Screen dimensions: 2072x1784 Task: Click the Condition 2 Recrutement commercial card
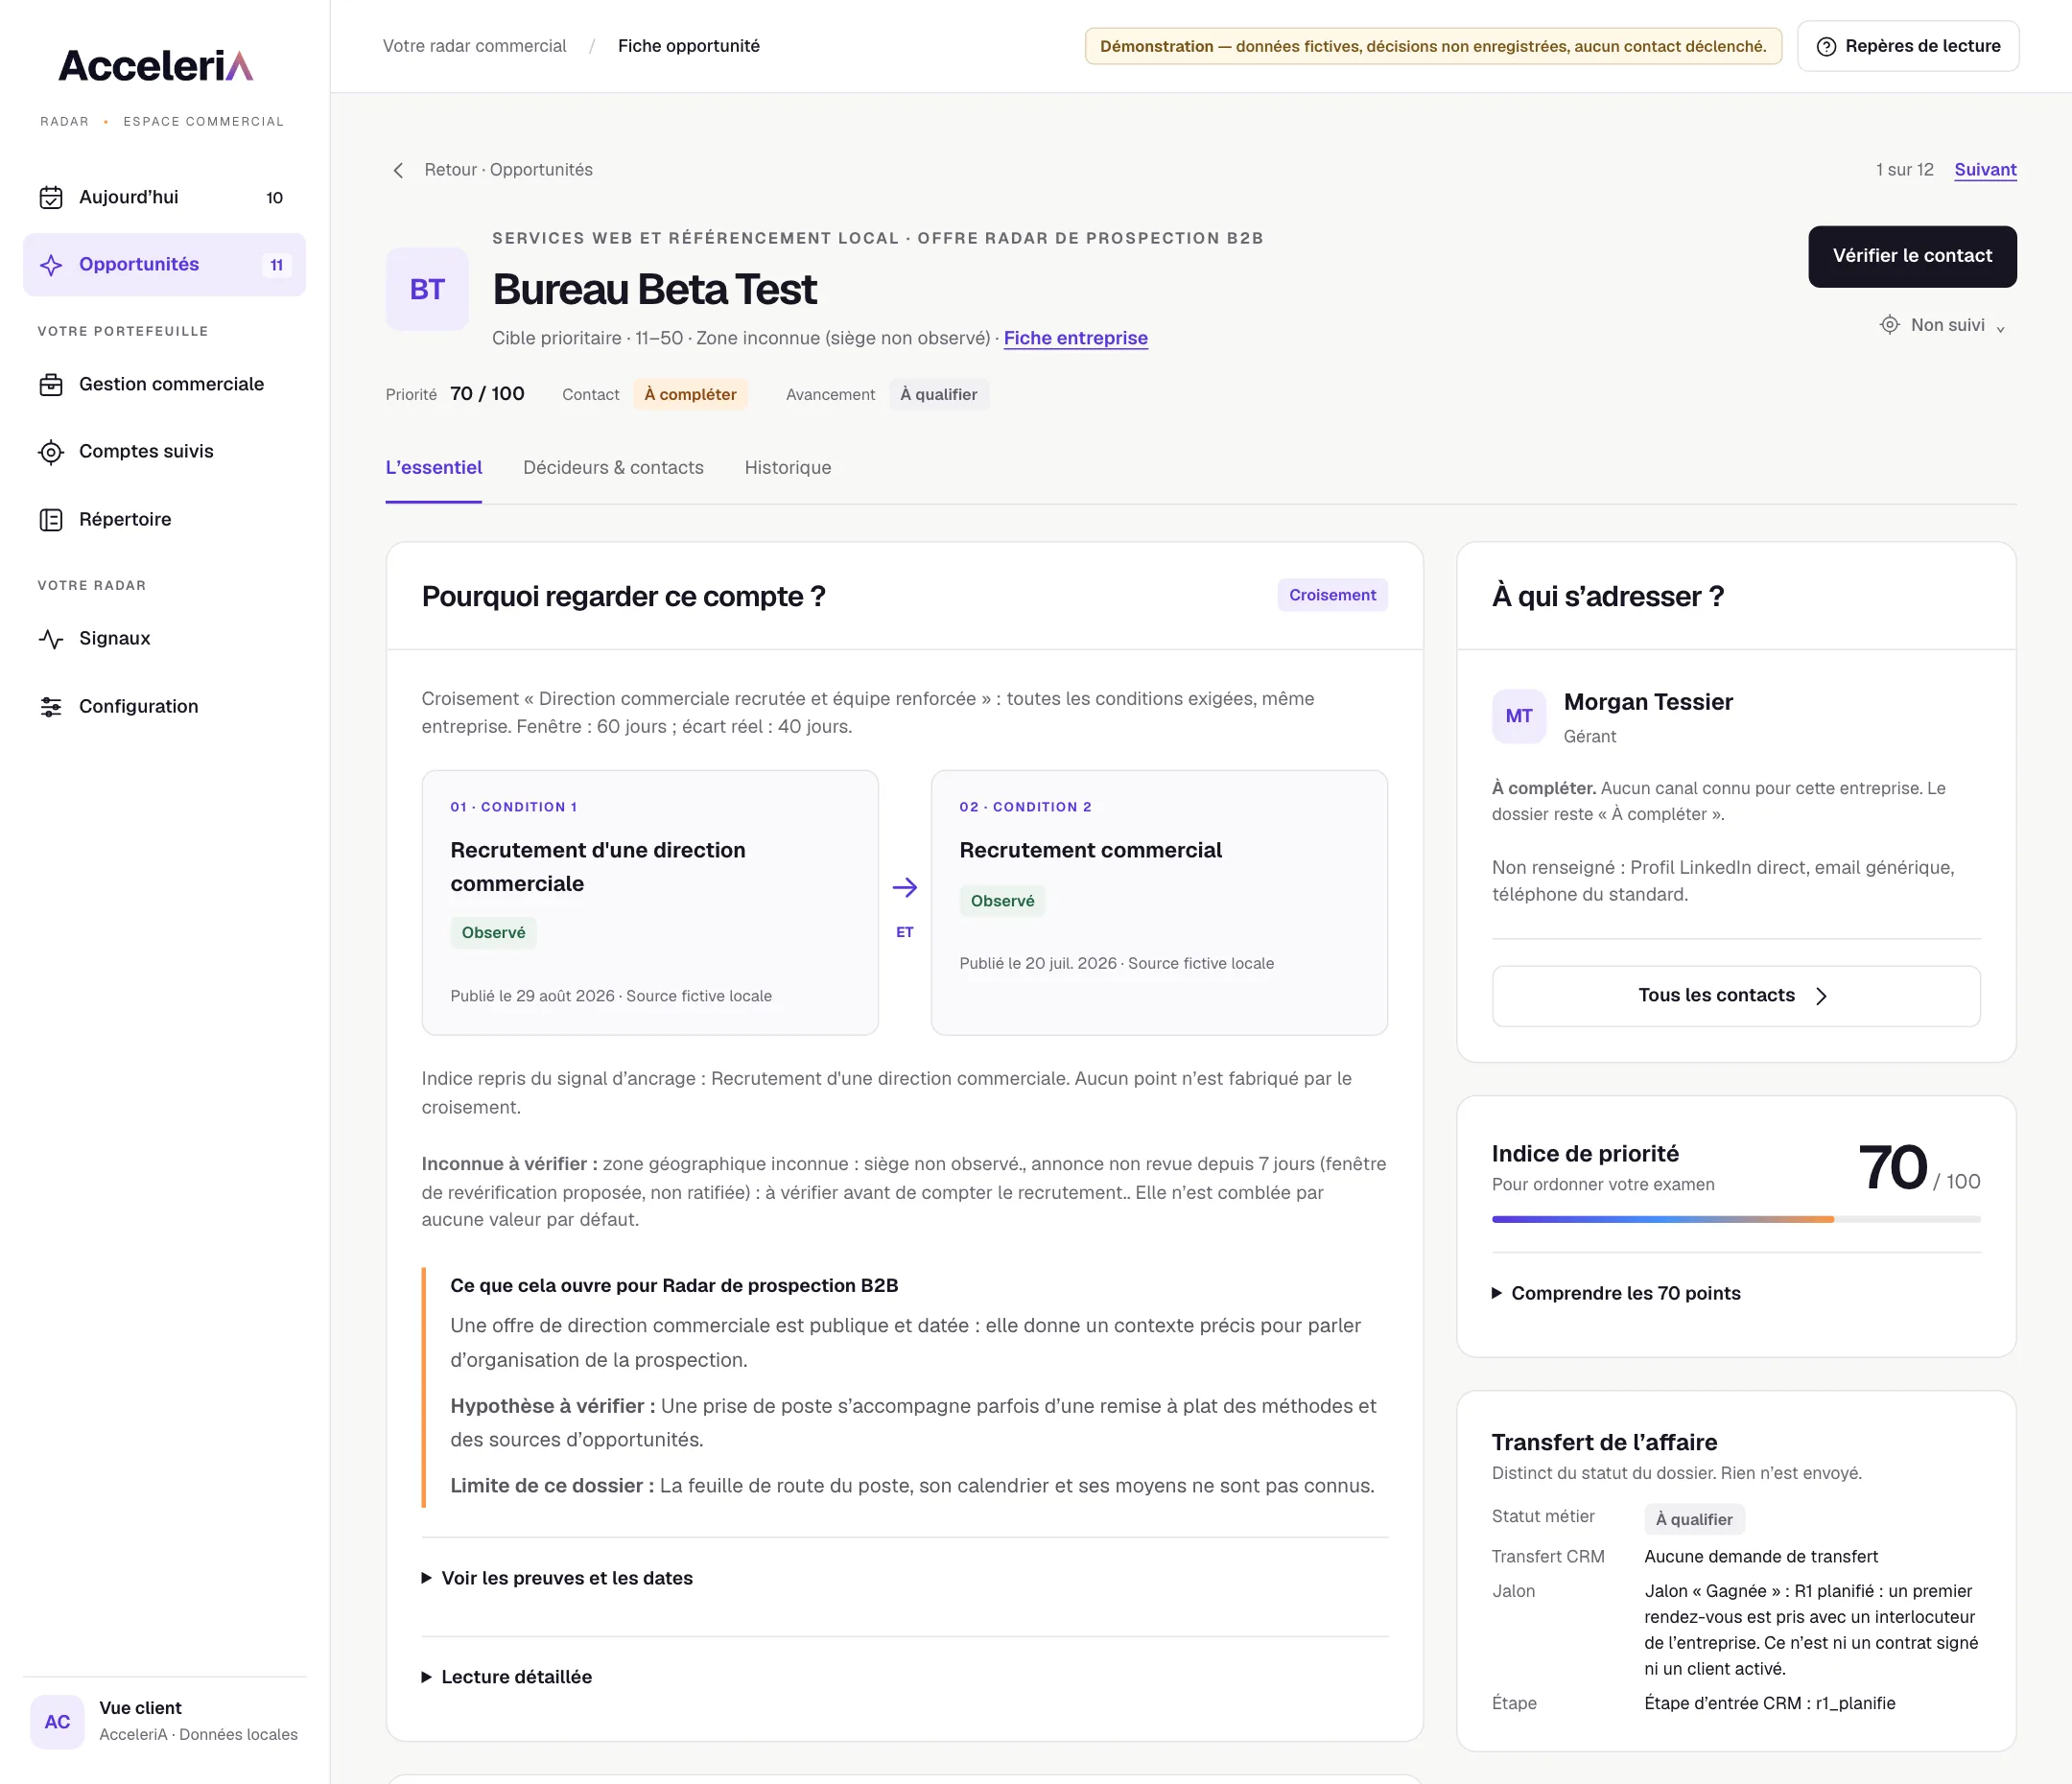click(1159, 902)
